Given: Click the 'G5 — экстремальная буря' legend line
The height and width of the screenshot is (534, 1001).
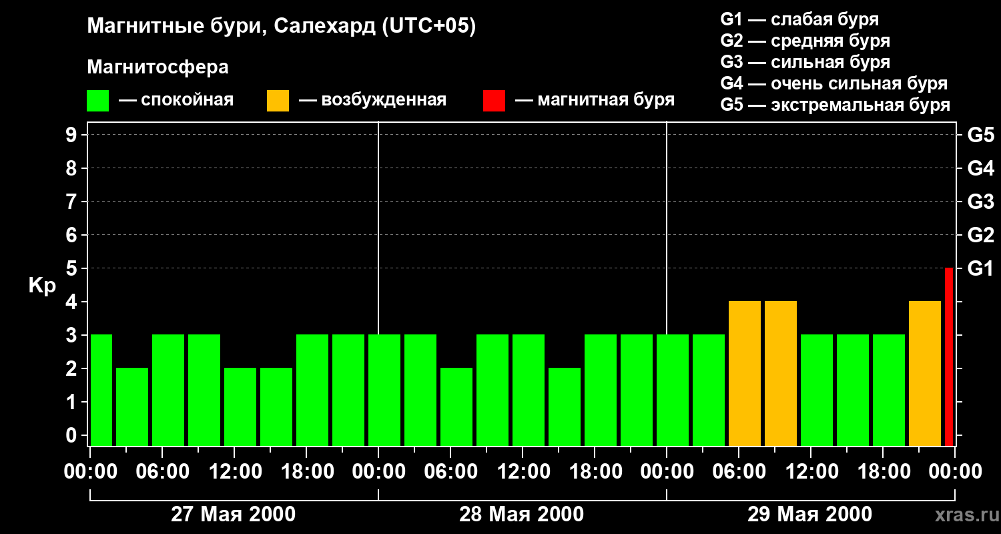Looking at the screenshot, I should pyautogui.click(x=835, y=105).
